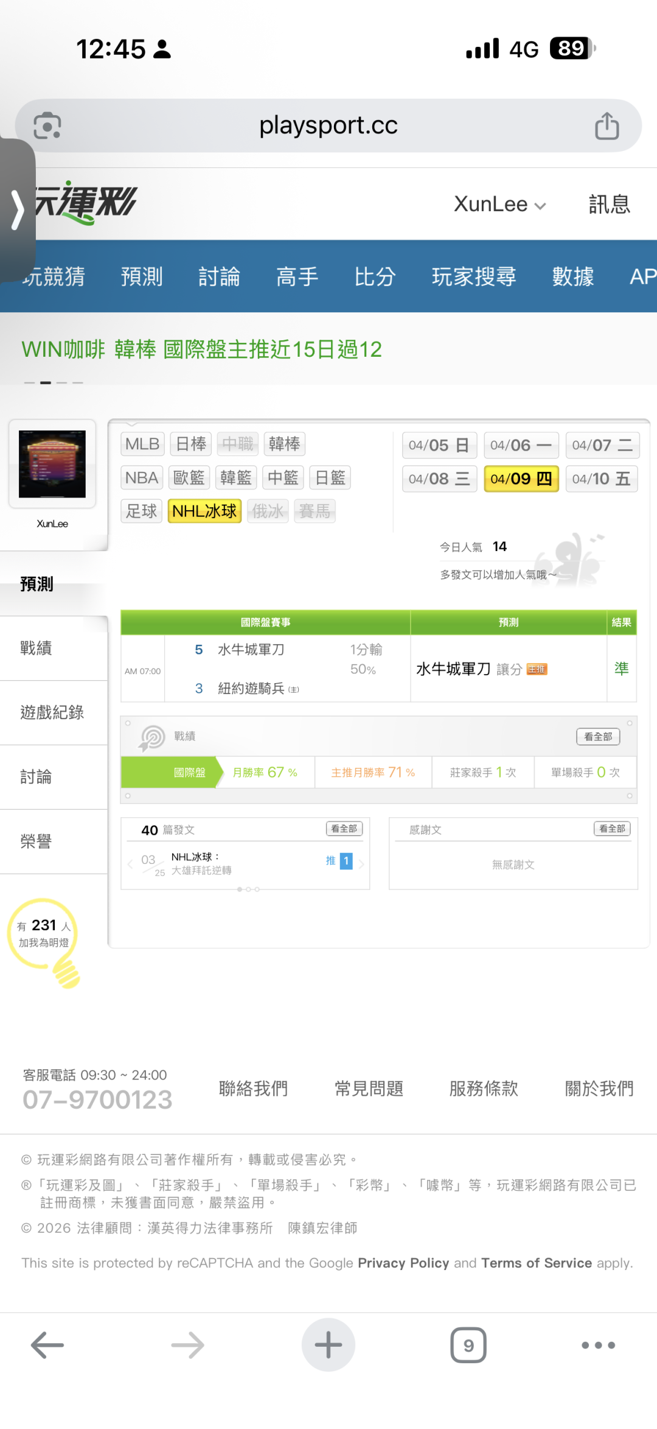Show previous post with left chevron
The width and height of the screenshot is (657, 1429).
coord(130,863)
